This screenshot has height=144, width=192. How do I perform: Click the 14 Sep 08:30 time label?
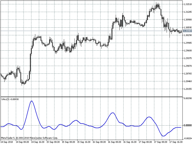click(x=22, y=142)
